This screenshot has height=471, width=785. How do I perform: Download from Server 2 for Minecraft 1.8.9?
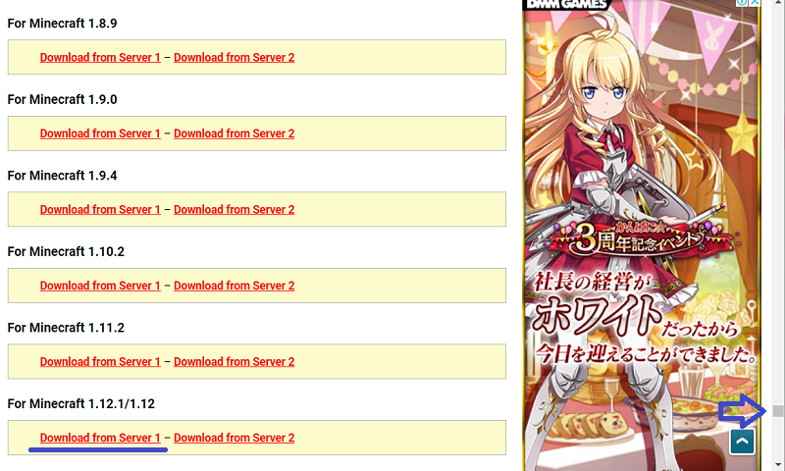pos(234,58)
